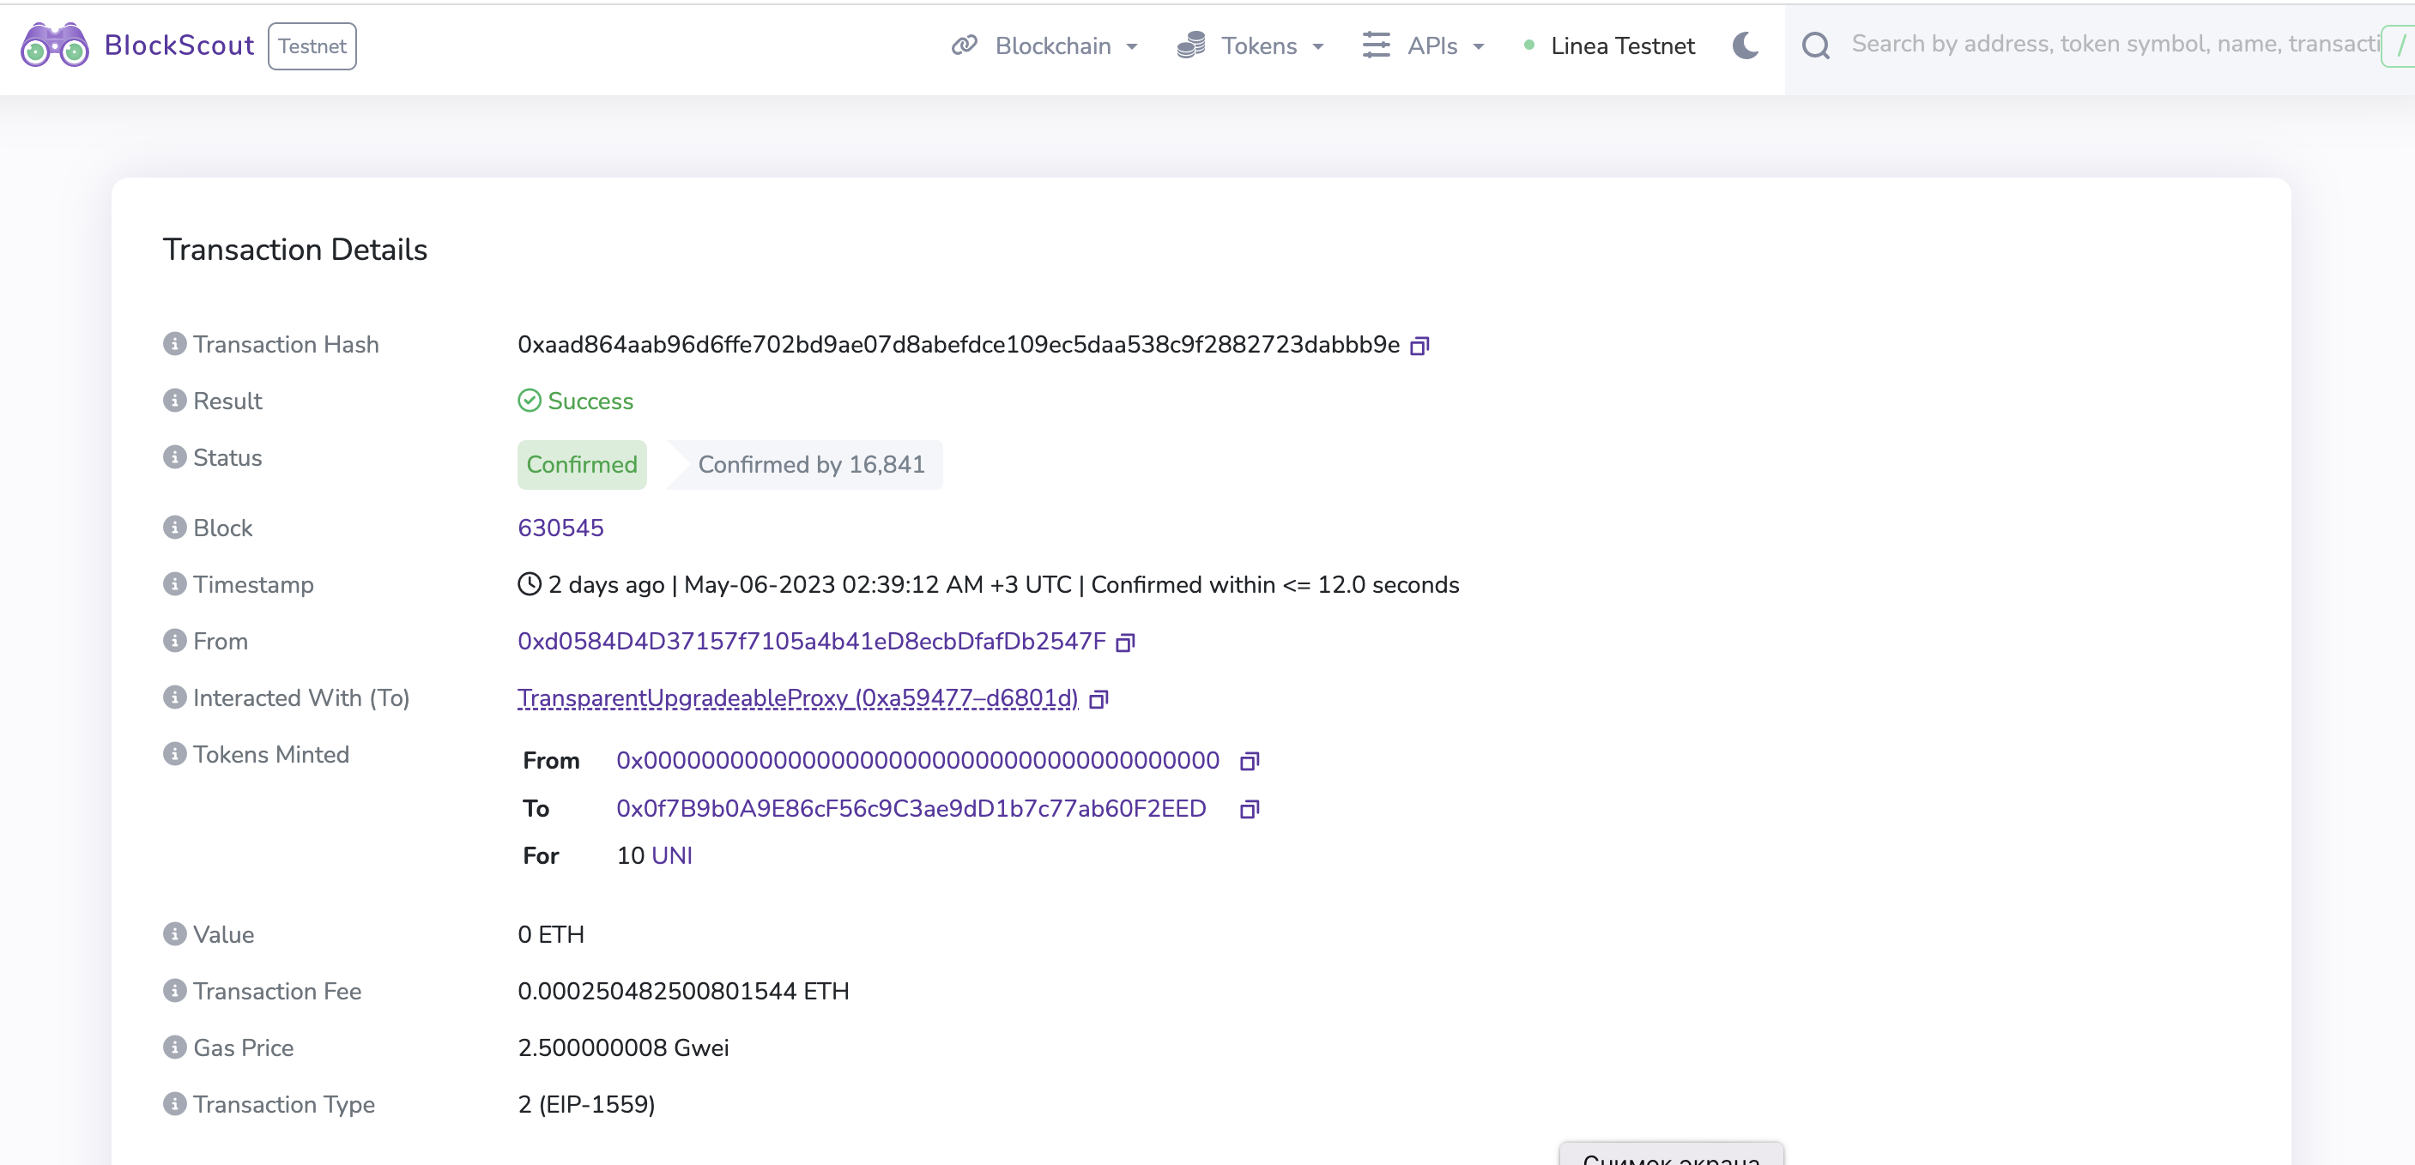Image resolution: width=2415 pixels, height=1165 pixels.
Task: Expand the Blockchain dropdown menu
Action: tap(1045, 45)
